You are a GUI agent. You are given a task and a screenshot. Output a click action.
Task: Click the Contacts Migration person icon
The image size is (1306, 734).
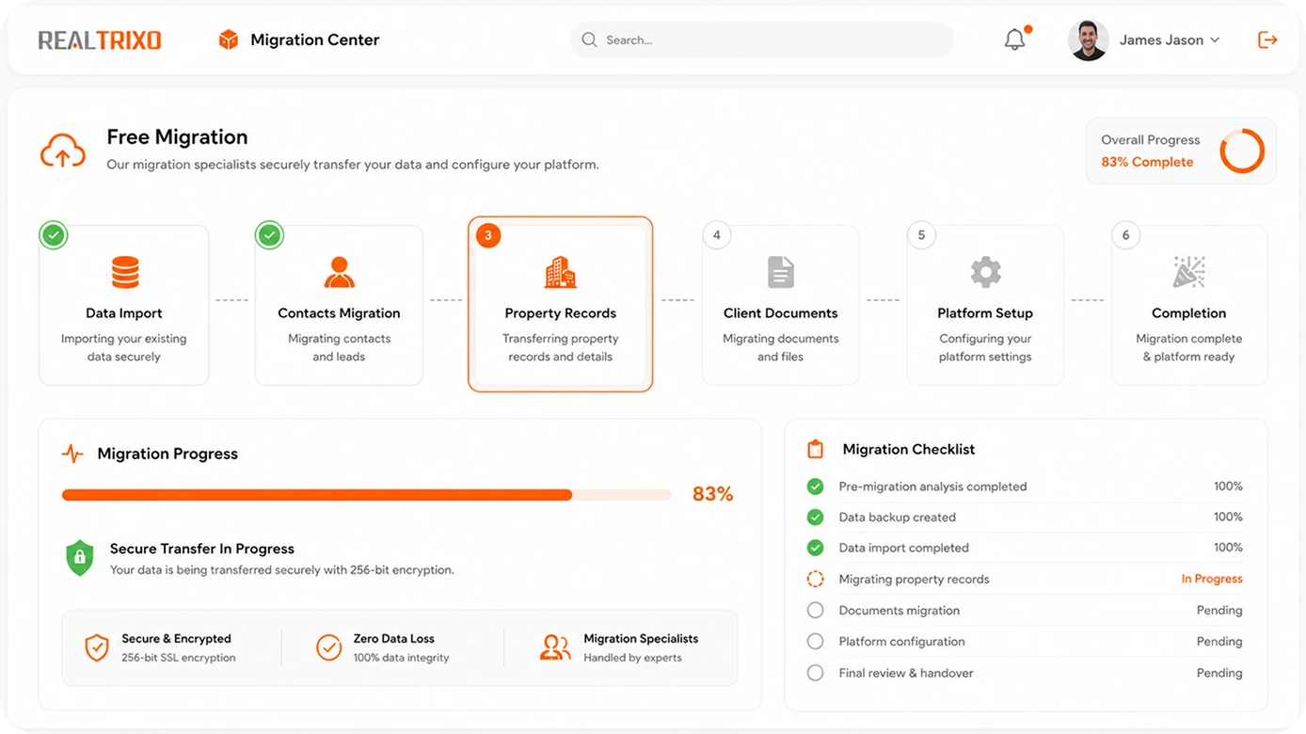pos(339,272)
